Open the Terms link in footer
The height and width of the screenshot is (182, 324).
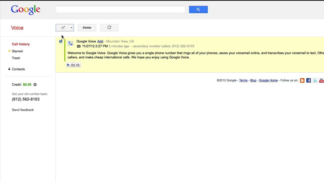pyautogui.click(x=243, y=80)
